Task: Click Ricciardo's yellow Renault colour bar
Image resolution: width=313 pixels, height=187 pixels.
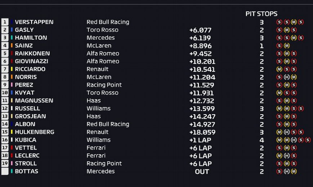Action: click(12, 69)
